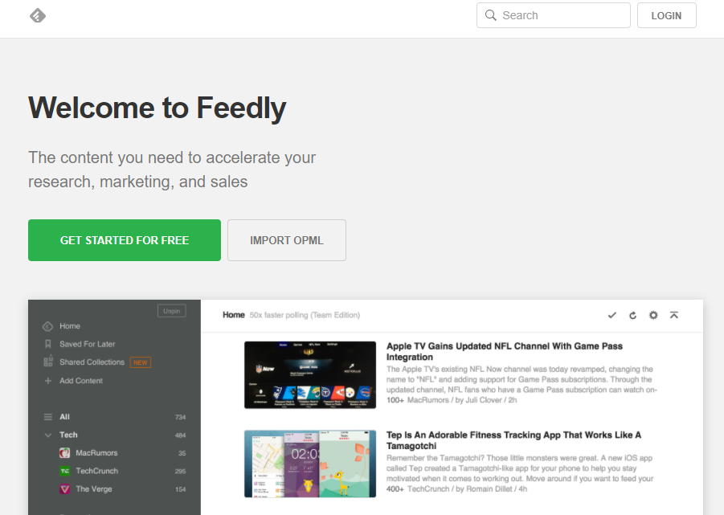Click the Add Content plus icon
The width and height of the screenshot is (724, 515).
[x=48, y=381]
